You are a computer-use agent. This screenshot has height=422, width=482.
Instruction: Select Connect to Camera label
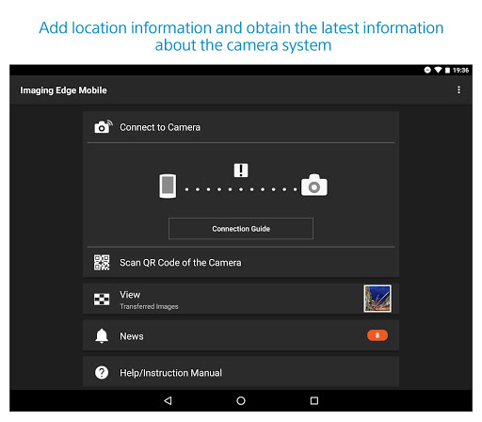click(160, 127)
